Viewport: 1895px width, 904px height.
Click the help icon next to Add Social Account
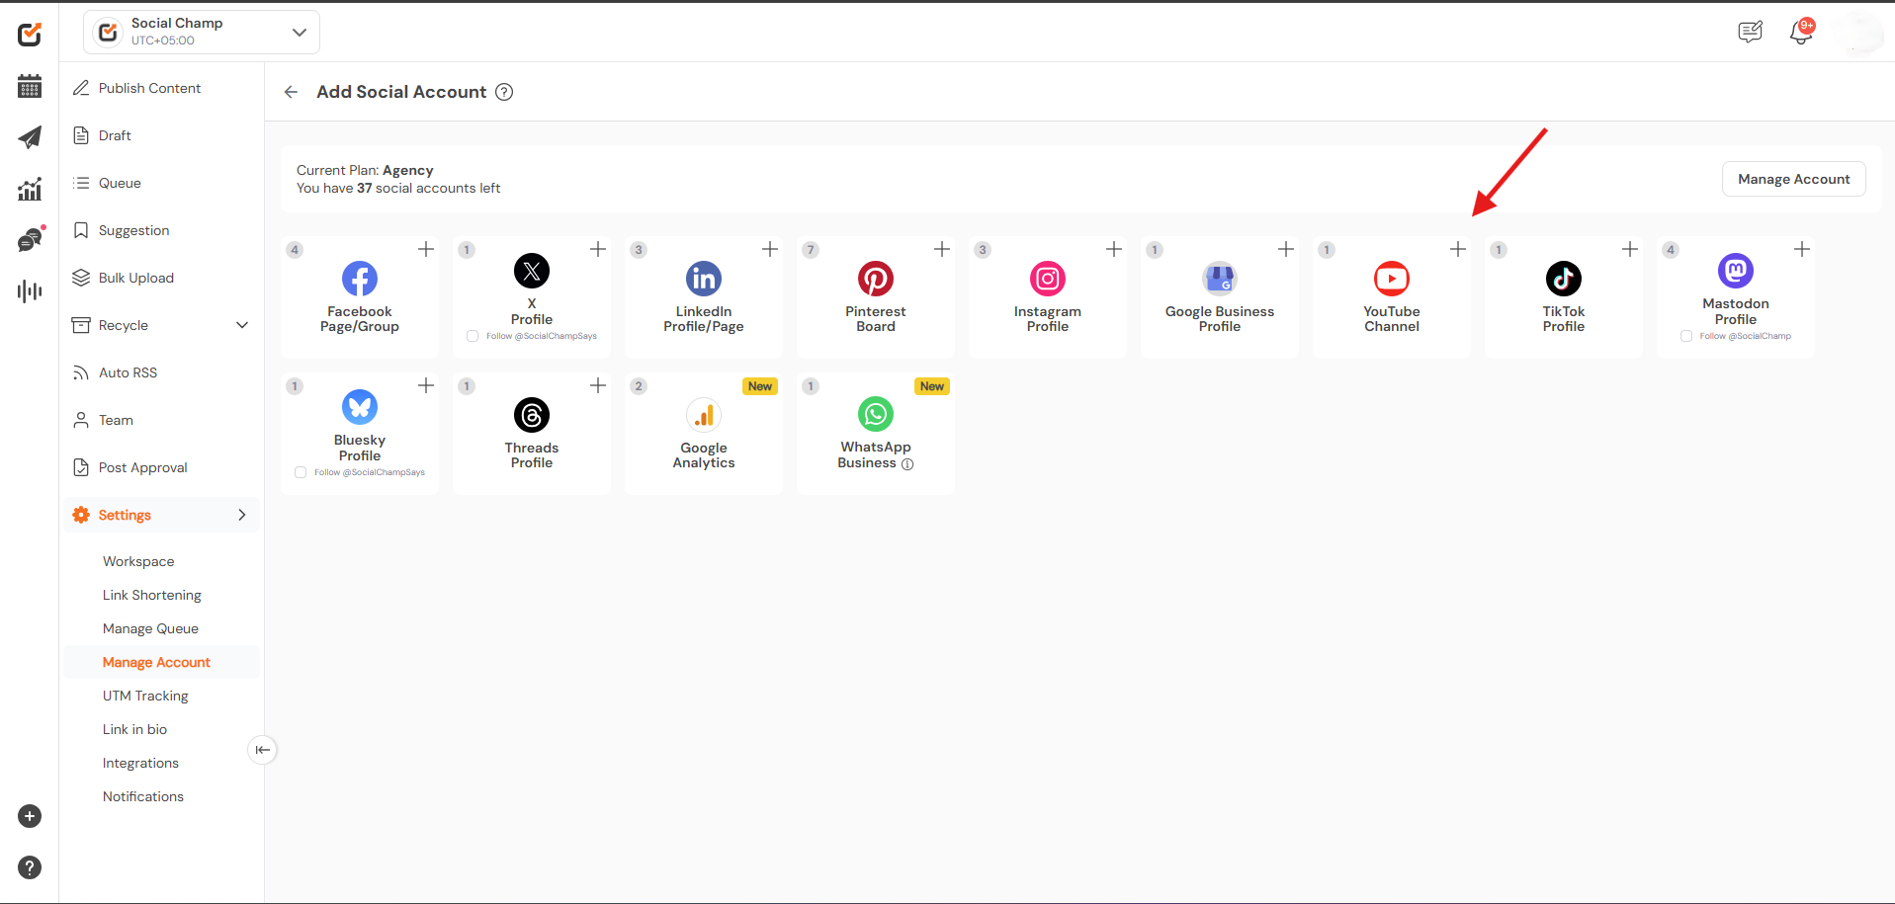[504, 92]
